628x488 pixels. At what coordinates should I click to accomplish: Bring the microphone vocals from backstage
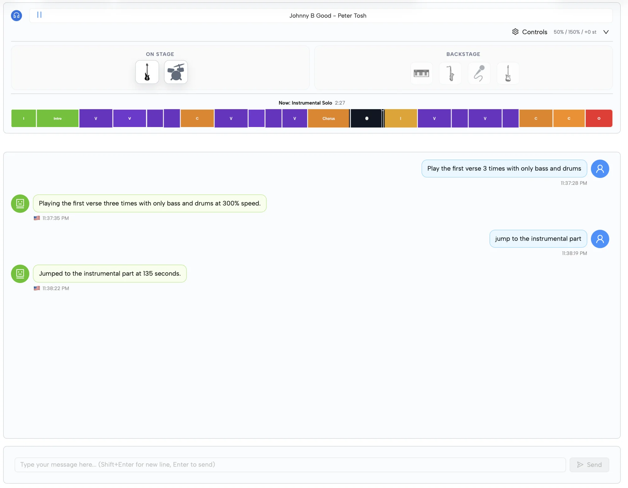coord(479,73)
